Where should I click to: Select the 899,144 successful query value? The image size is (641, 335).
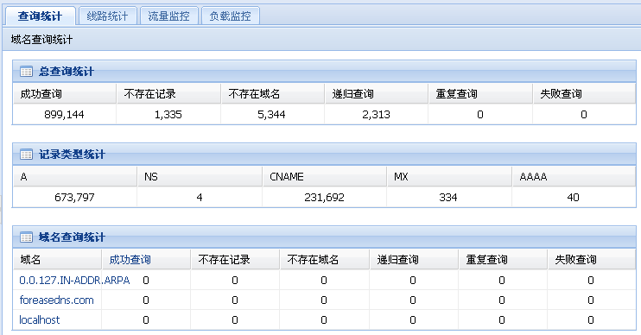click(x=64, y=114)
